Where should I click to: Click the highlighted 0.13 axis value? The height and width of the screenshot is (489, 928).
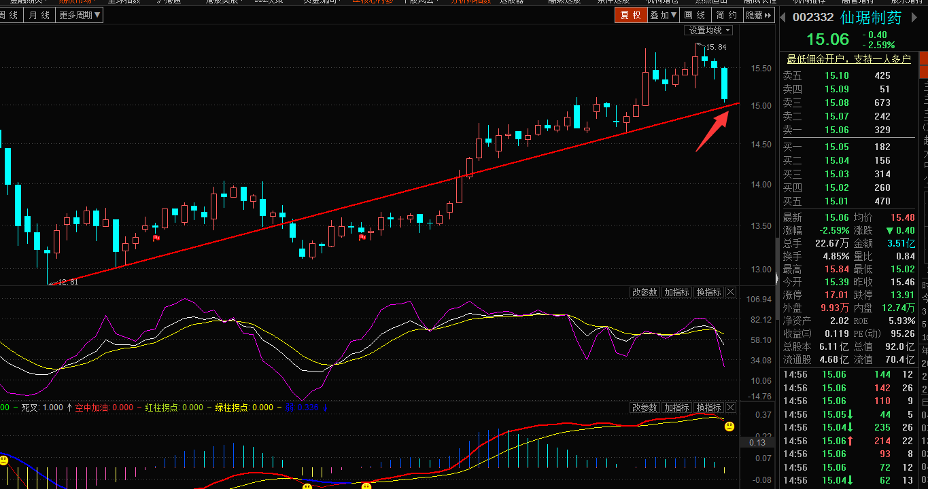point(757,442)
